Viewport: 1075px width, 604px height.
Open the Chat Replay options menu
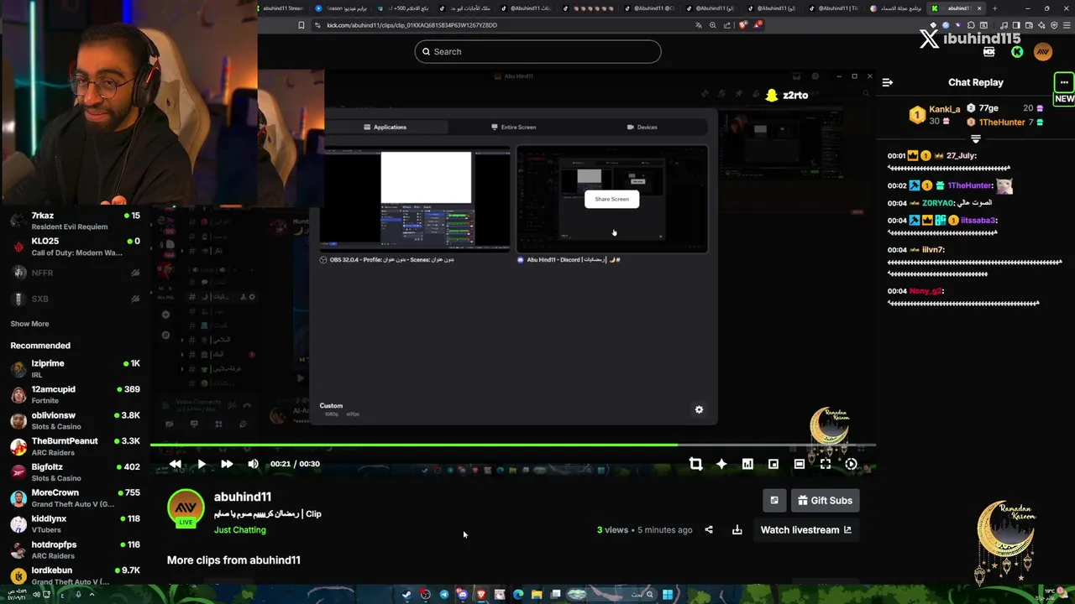(x=1064, y=82)
